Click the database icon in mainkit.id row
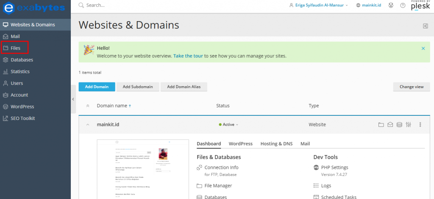This screenshot has width=434, height=199. (x=399, y=125)
